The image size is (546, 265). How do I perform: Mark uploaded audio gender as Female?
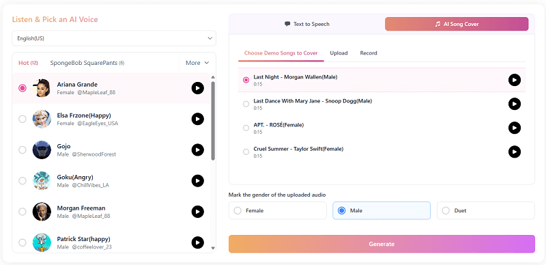[x=278, y=210]
